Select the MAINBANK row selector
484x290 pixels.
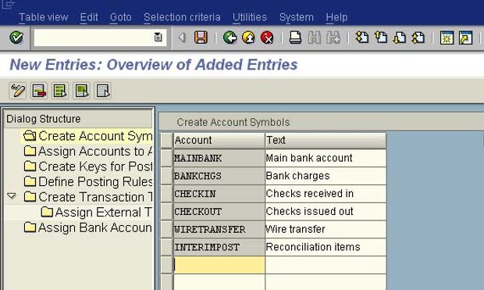click(167, 159)
